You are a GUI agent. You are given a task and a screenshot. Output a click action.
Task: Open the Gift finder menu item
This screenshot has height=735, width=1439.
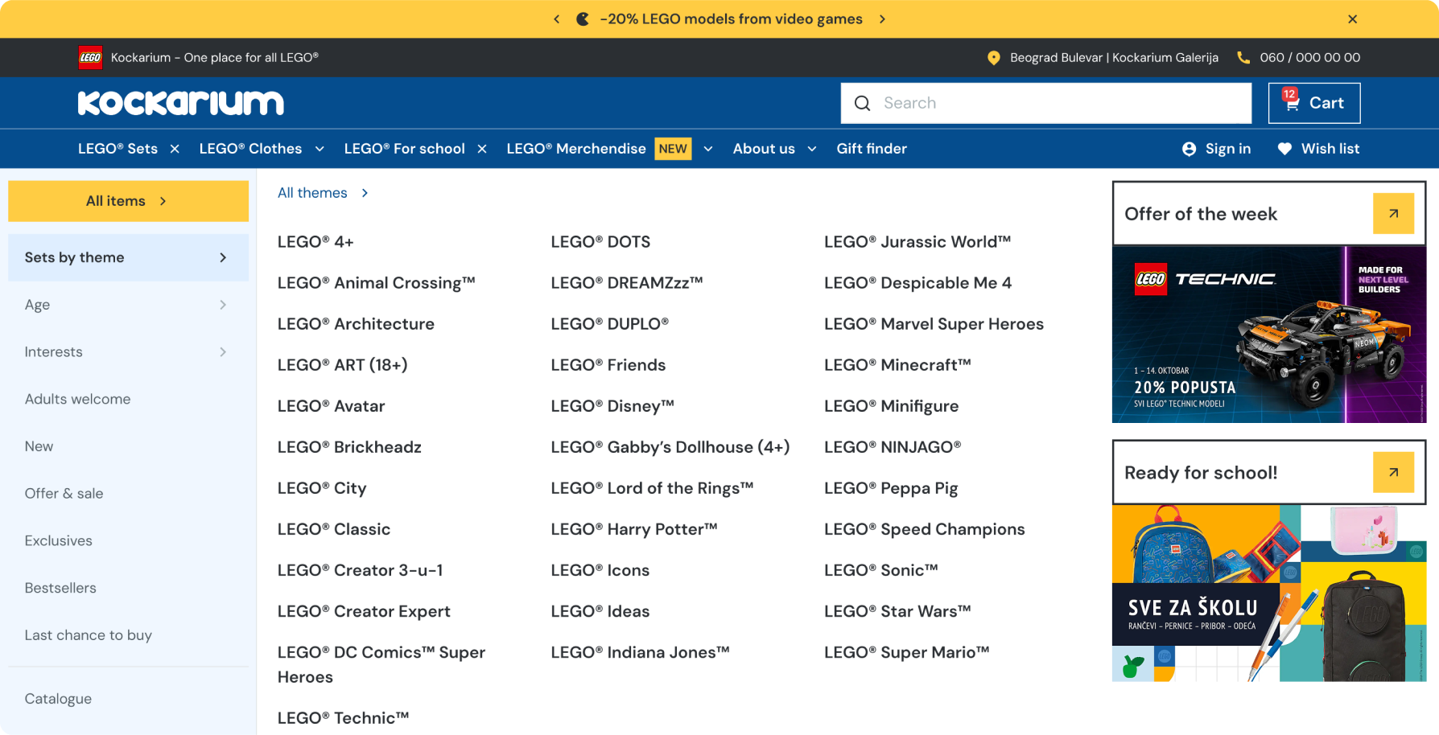(871, 149)
